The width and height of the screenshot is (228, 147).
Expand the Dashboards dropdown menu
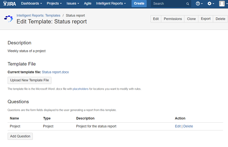[32, 3]
